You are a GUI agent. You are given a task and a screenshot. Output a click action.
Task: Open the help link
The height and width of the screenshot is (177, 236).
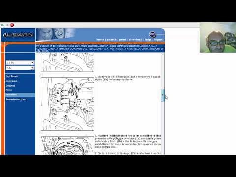point(148,40)
